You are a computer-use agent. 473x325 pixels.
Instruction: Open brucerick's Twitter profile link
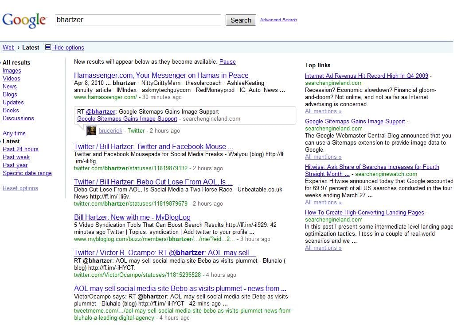tap(109, 131)
